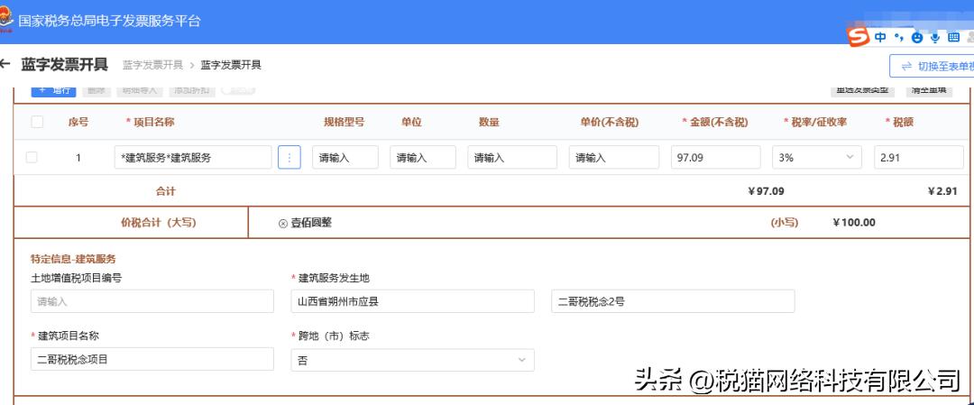Click the total tax ¥2.91 in 合计 row
This screenshot has width=974, height=405.
coord(942,190)
